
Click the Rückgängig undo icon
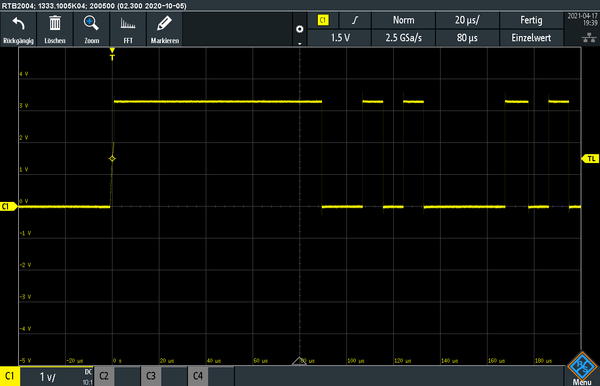(x=18, y=23)
